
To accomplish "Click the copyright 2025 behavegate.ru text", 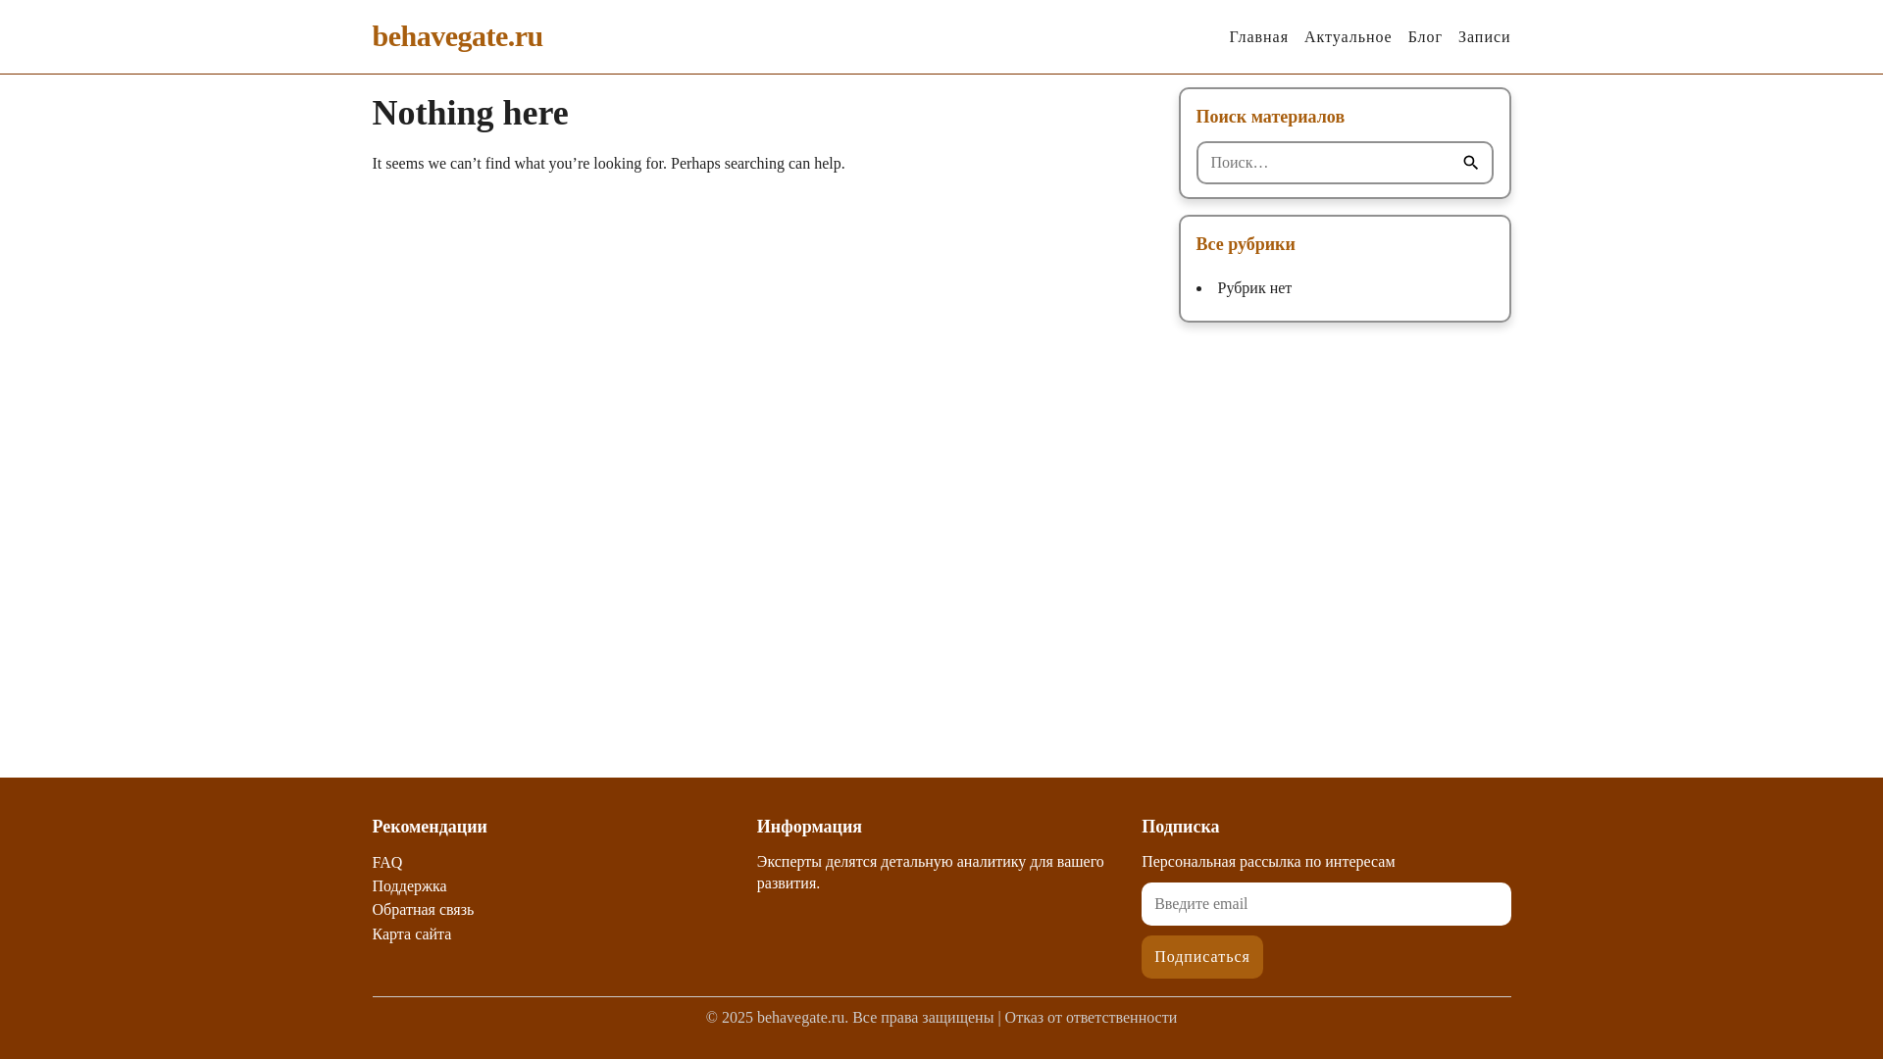I will [849, 1018].
